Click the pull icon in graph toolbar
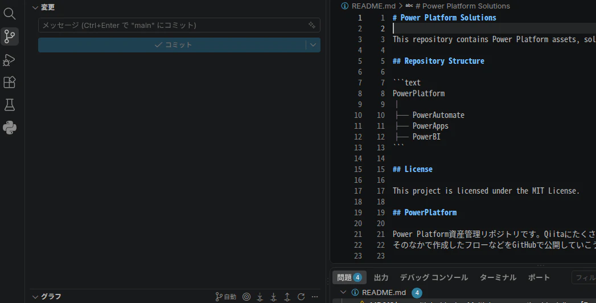This screenshot has width=596, height=303. coord(274,297)
